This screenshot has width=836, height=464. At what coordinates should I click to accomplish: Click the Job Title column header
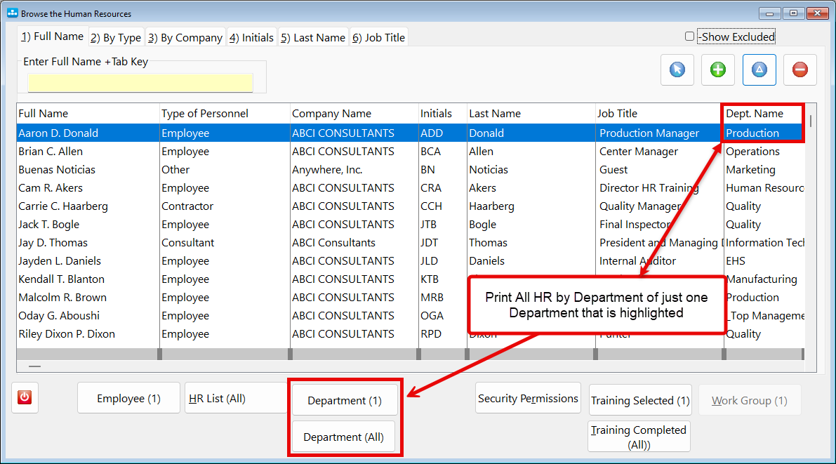(660, 114)
